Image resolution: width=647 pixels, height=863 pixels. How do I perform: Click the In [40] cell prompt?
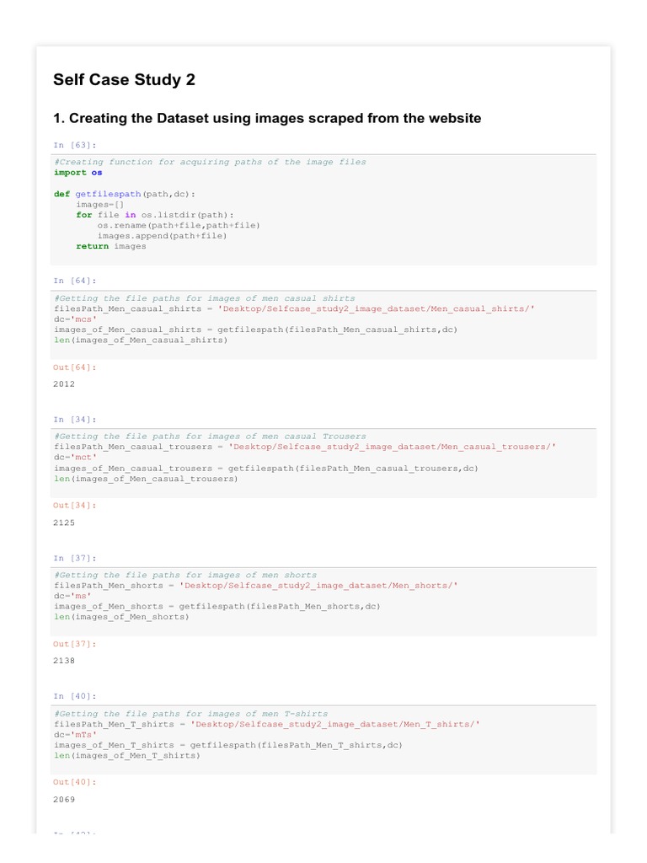[75, 696]
